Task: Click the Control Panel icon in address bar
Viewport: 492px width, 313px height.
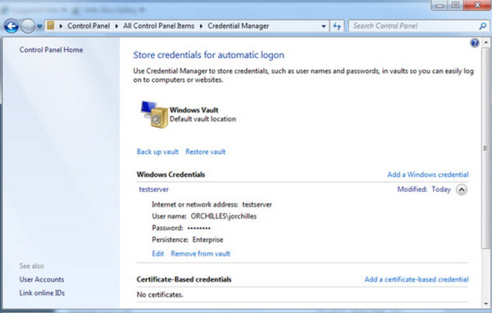Action: click(x=50, y=25)
